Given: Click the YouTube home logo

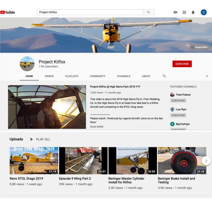Looking at the screenshot, I should point(7,12).
